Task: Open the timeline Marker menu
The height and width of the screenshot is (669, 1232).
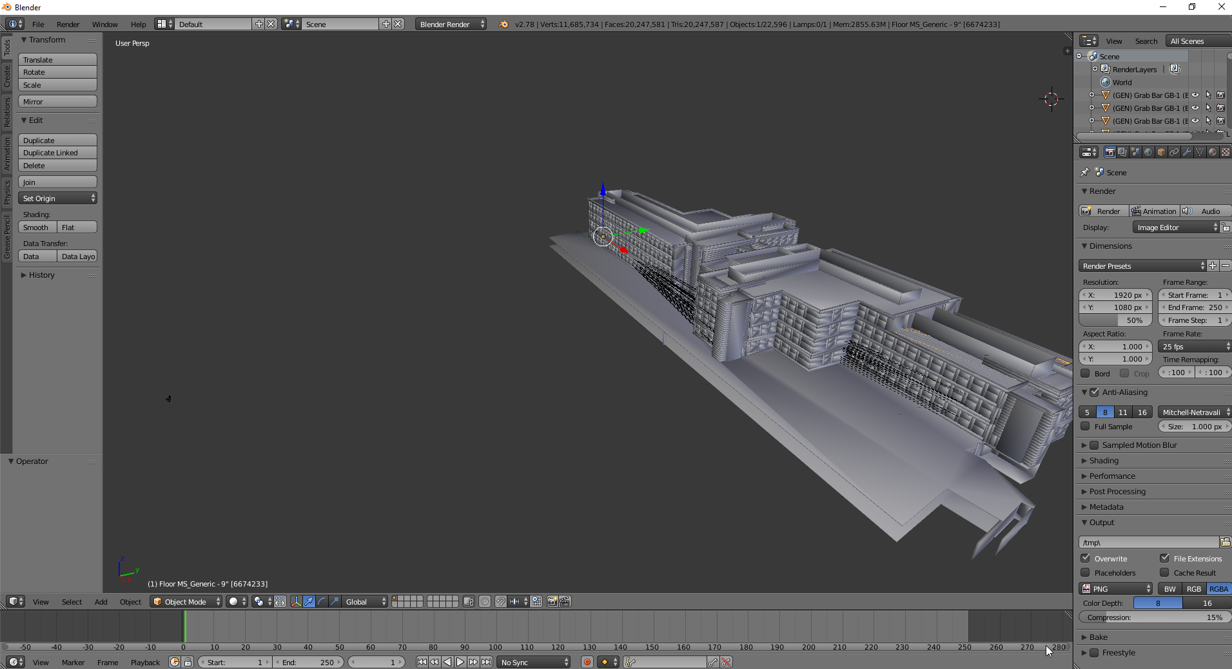Action: point(73,663)
